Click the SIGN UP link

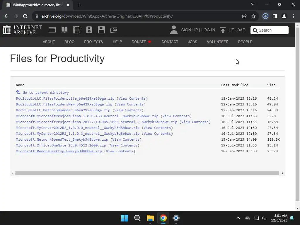(x=190, y=30)
